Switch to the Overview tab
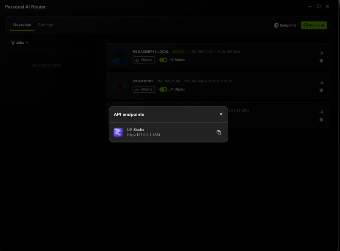Image resolution: width=340 pixels, height=251 pixels. pyautogui.click(x=22, y=25)
